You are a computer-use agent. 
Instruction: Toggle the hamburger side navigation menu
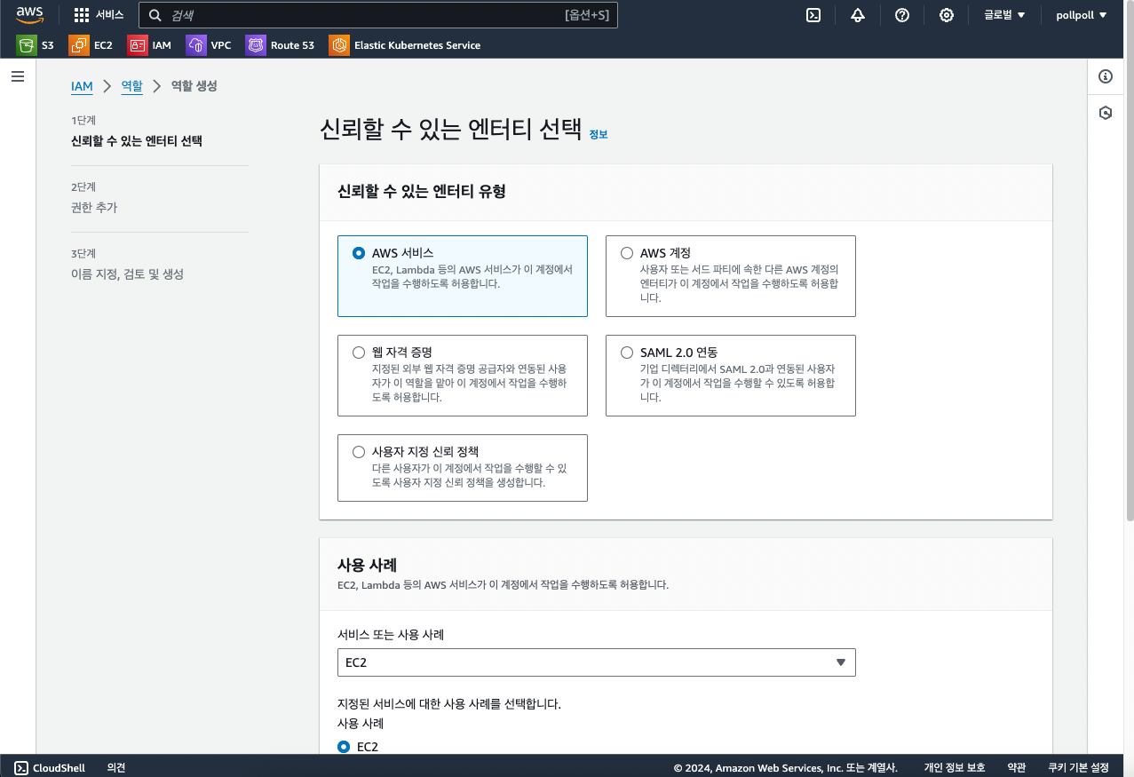tap(18, 77)
